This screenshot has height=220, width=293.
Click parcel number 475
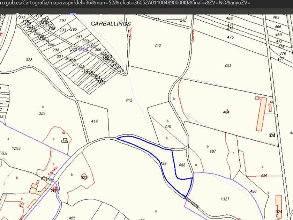[231, 37]
